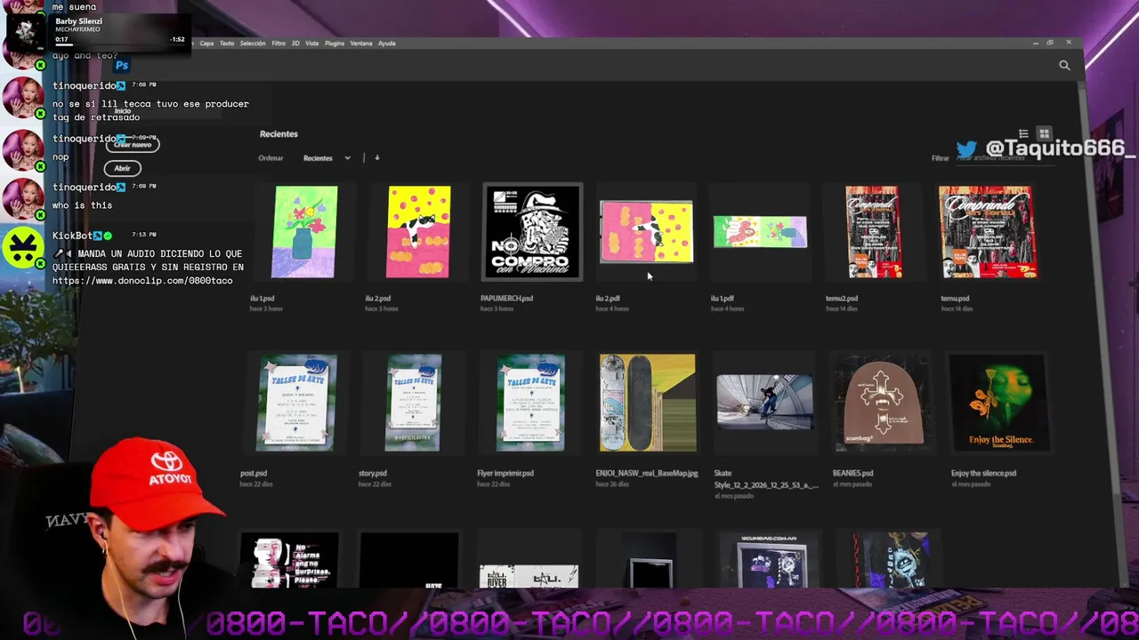Screen dimensions: 1139x640
Task: Open the Vista menu
Action: pos(311,43)
